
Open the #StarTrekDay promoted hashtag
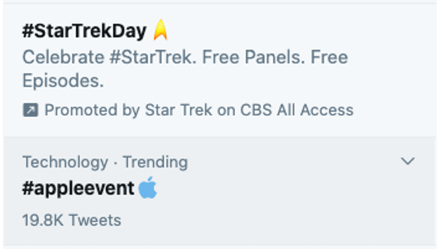(84, 31)
